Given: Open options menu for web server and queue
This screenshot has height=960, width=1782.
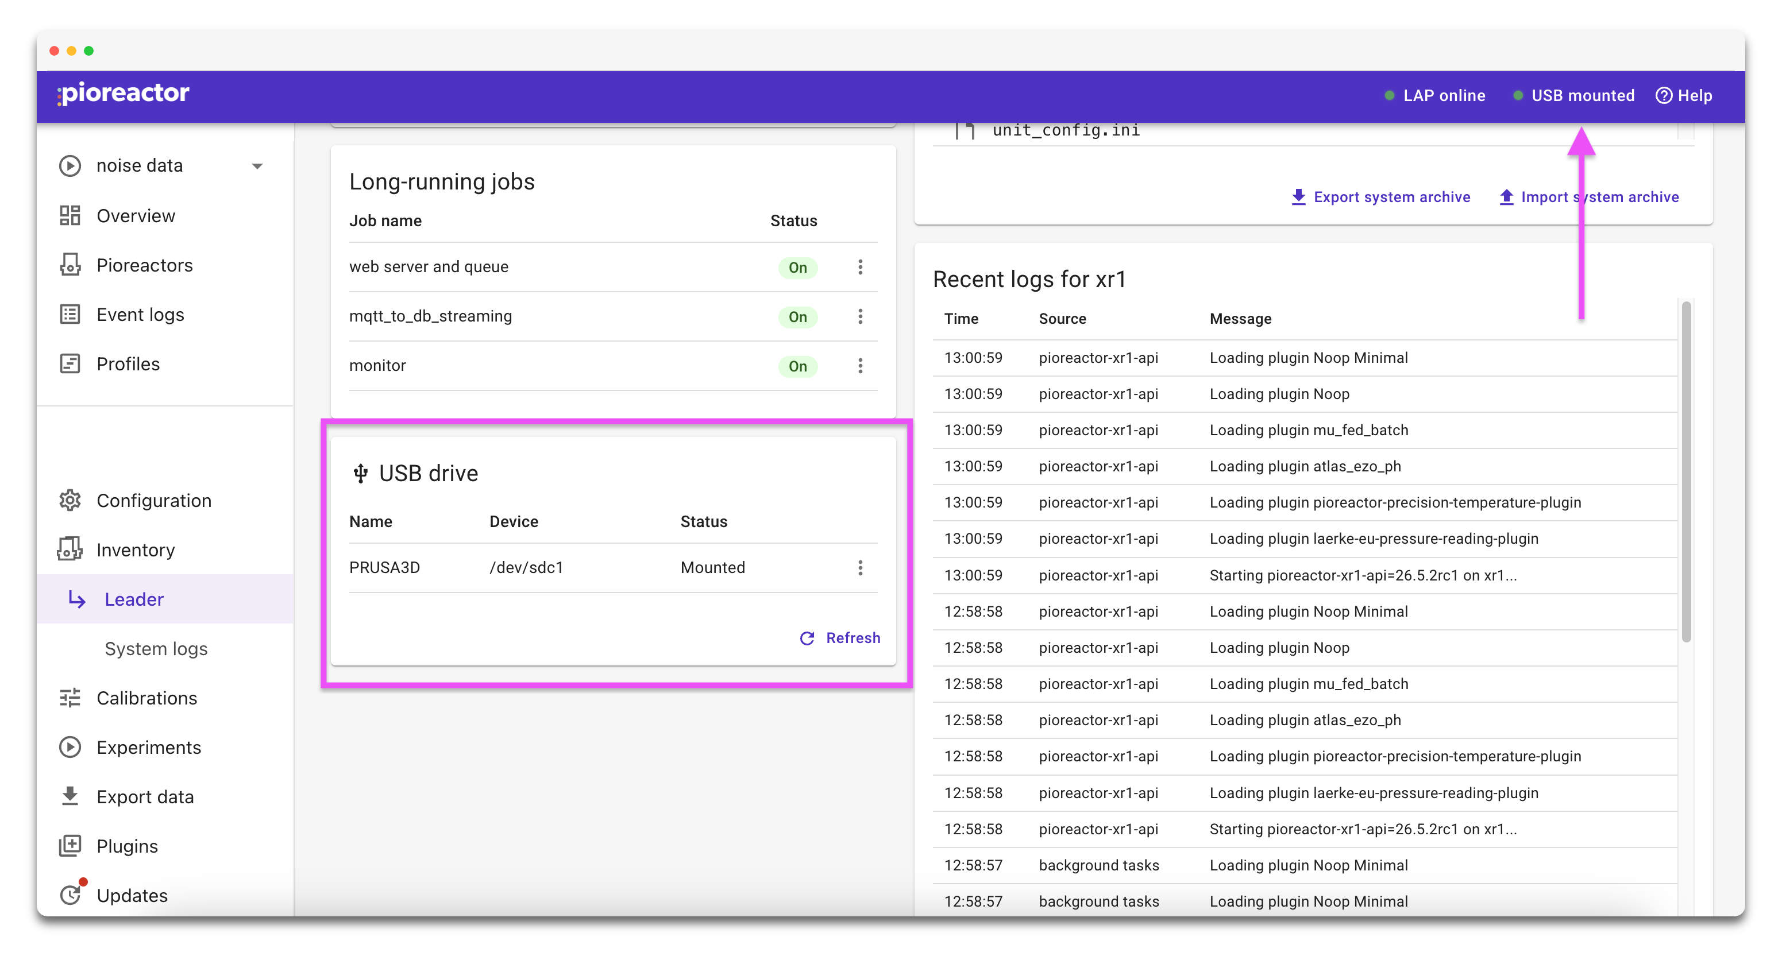Looking at the screenshot, I should (x=861, y=267).
